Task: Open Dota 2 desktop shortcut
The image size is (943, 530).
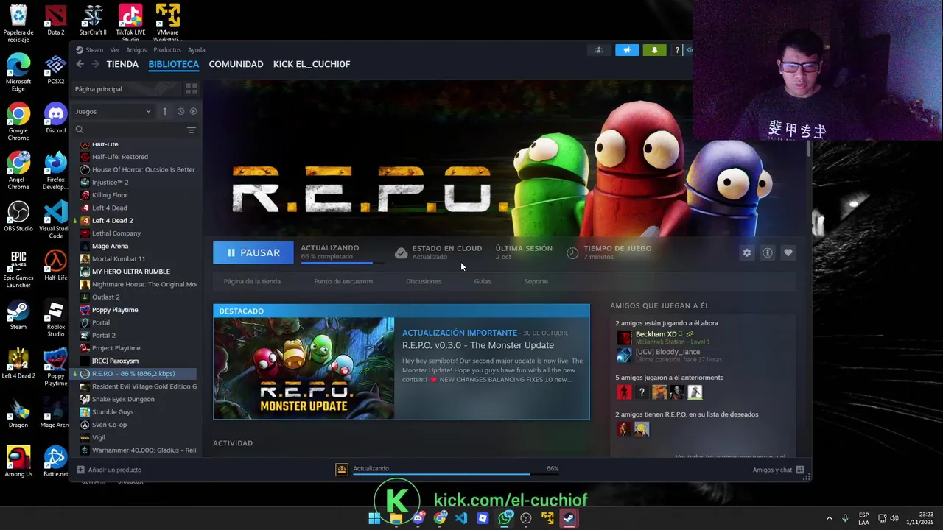Action: (55, 20)
